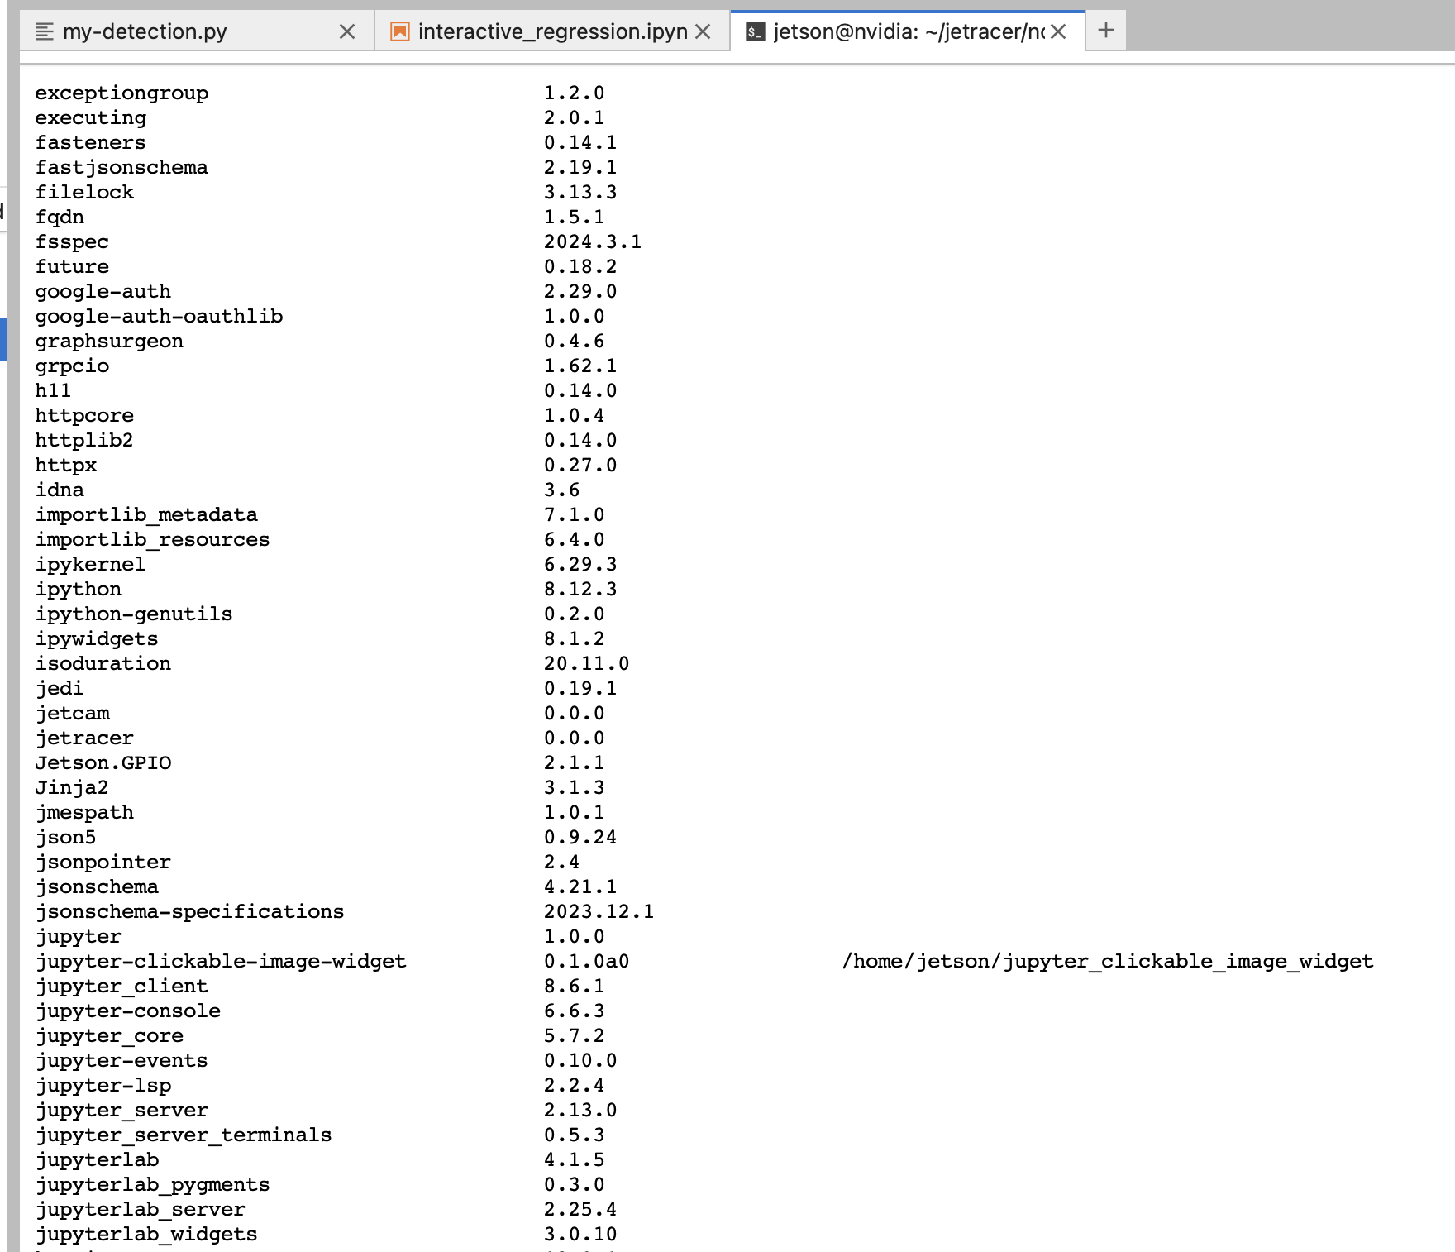The height and width of the screenshot is (1252, 1455).
Task: Close the jetson@nvidia terminal tab
Action: click(x=1059, y=31)
